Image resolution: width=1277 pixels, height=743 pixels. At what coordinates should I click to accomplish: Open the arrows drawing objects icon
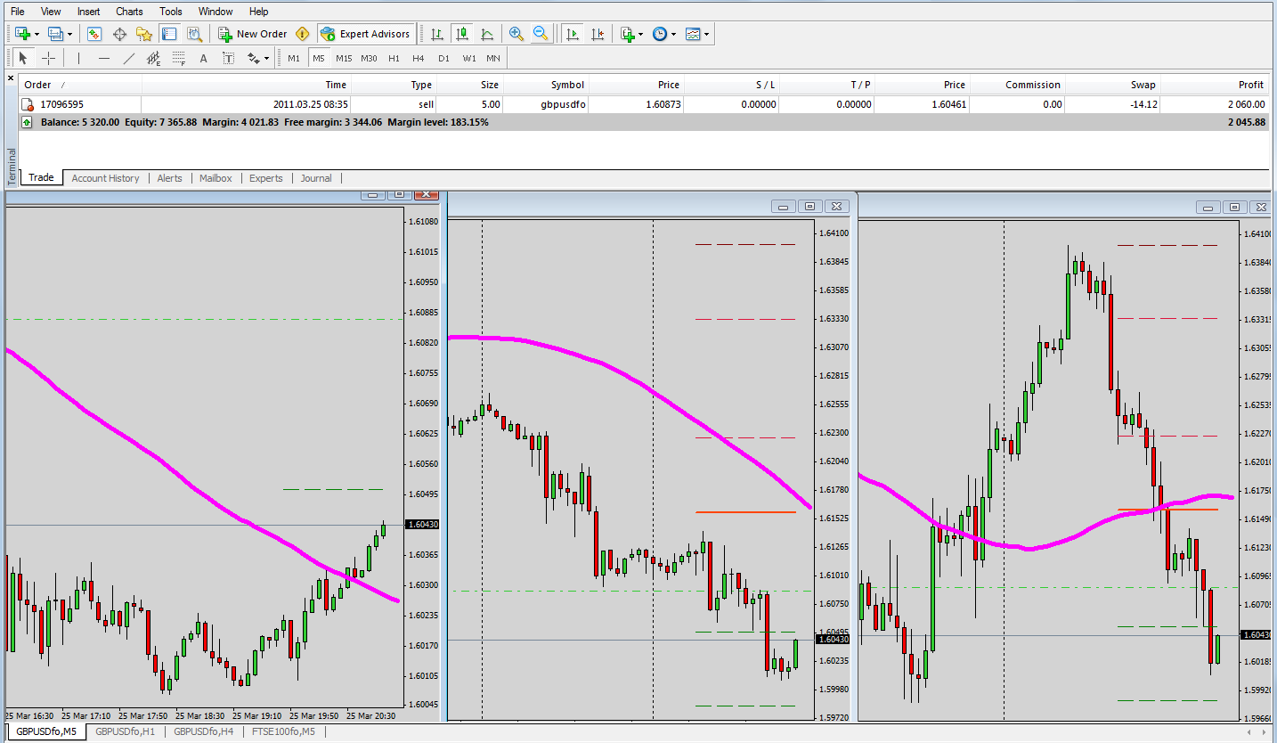(254, 58)
